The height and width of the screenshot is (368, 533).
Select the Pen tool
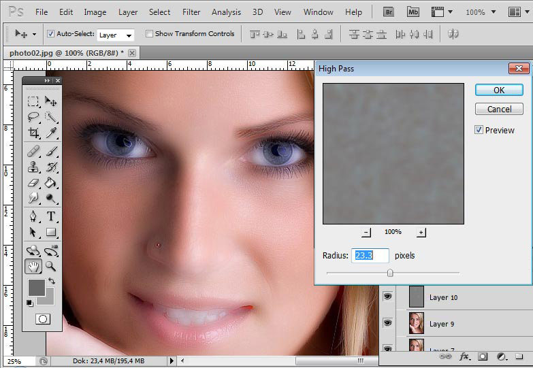click(x=33, y=217)
